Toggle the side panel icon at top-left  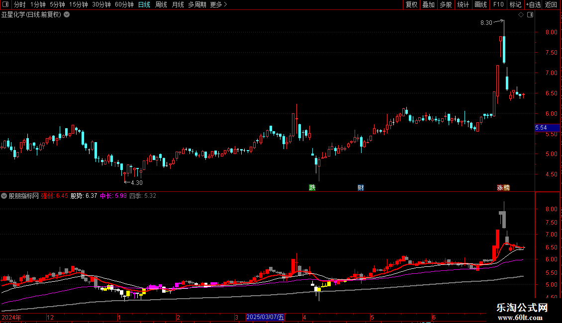(x=5, y=4)
